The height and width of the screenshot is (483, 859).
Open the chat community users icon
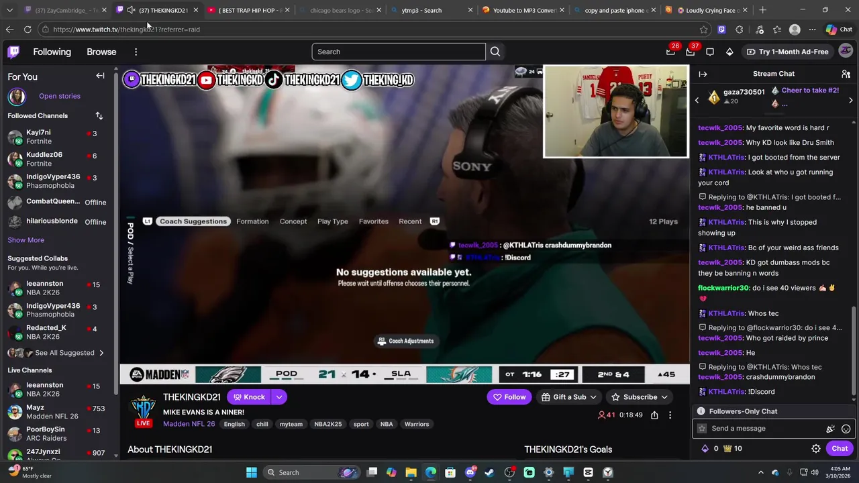tap(846, 74)
